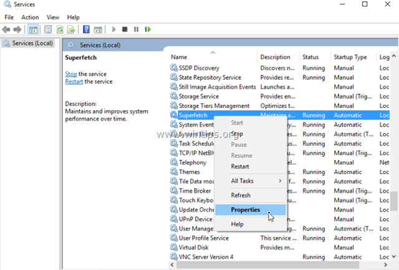The image size is (399, 270).
Task: Select VNC Server Version 4 row
Action: (279, 257)
